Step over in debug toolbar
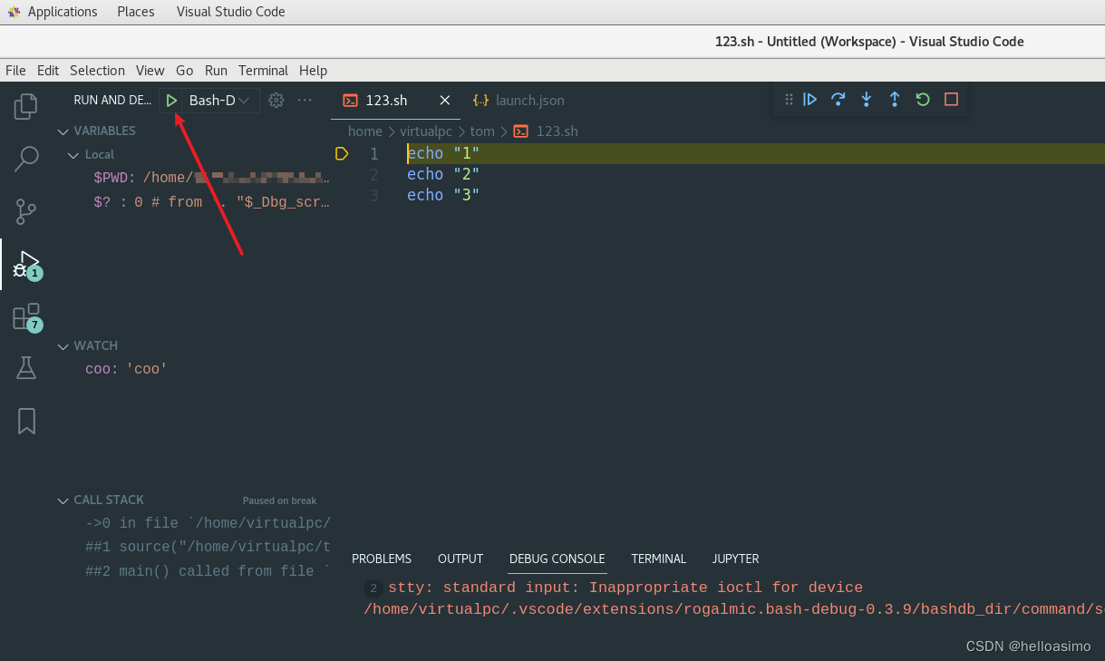The image size is (1105, 661). 838,100
